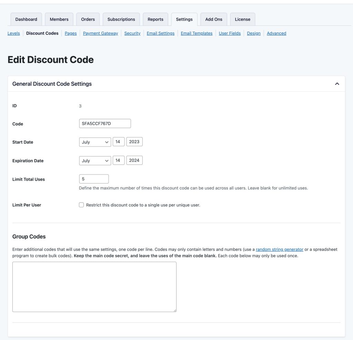
Task: Click the Code input field
Action: click(x=105, y=123)
